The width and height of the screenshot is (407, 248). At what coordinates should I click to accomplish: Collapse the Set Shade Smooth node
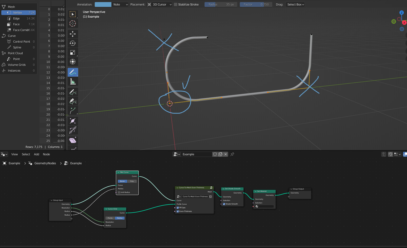point(224,189)
